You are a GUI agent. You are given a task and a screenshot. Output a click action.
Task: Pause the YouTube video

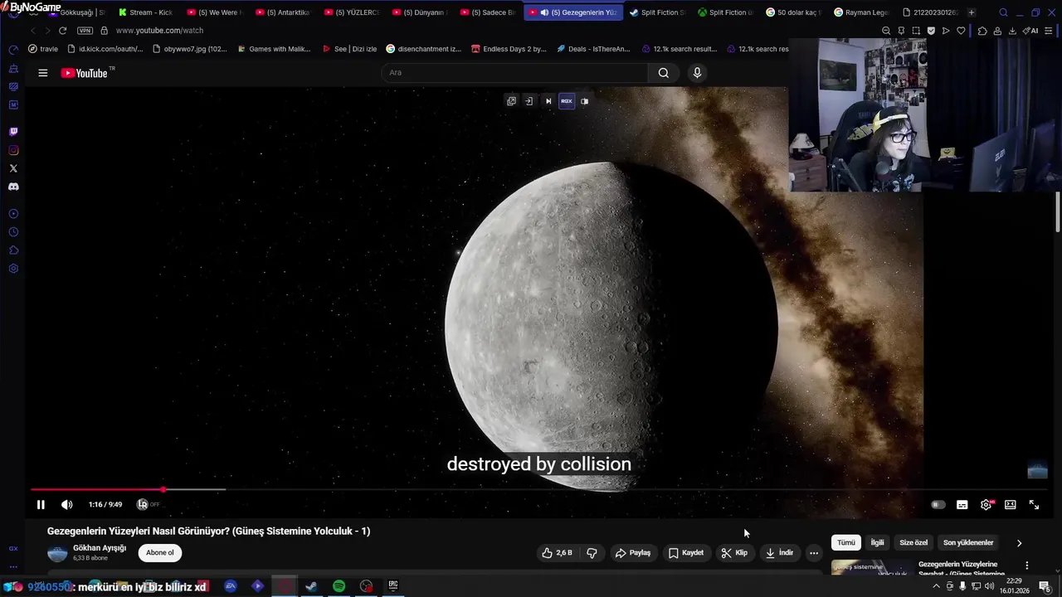41,504
